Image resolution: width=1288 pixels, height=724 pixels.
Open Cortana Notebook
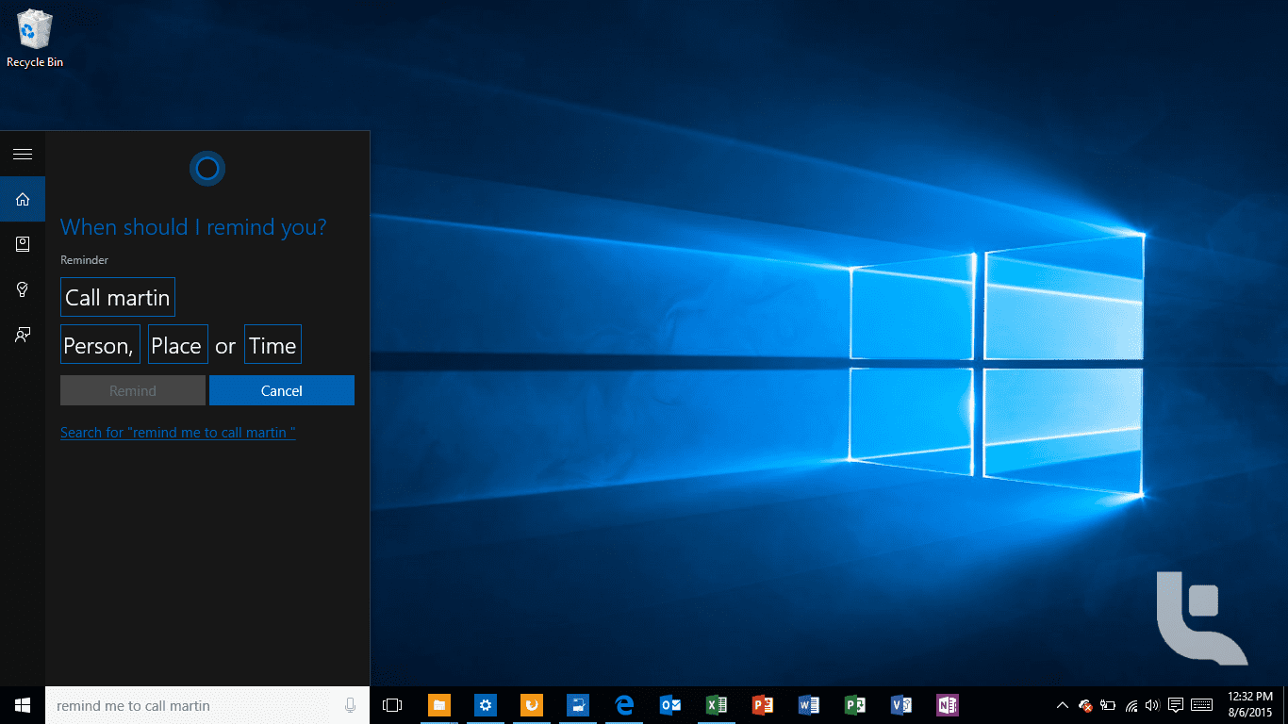click(x=23, y=244)
